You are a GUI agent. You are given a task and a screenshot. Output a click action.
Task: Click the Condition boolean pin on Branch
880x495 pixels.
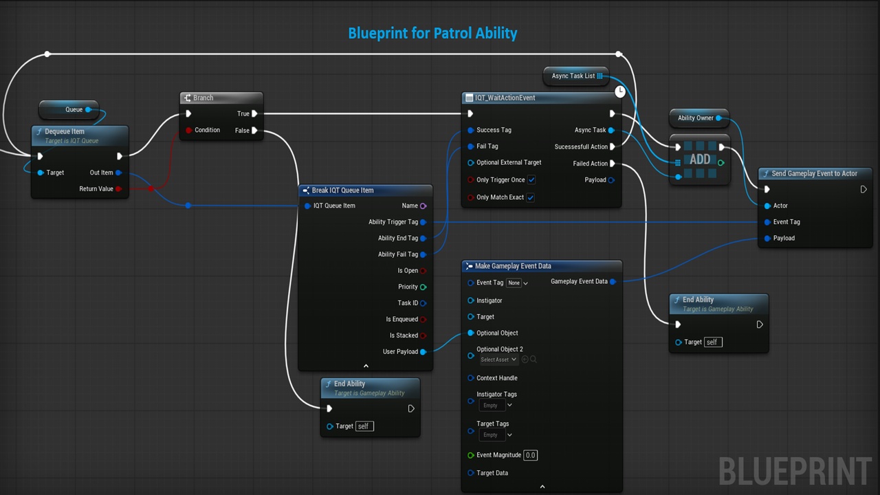189,130
